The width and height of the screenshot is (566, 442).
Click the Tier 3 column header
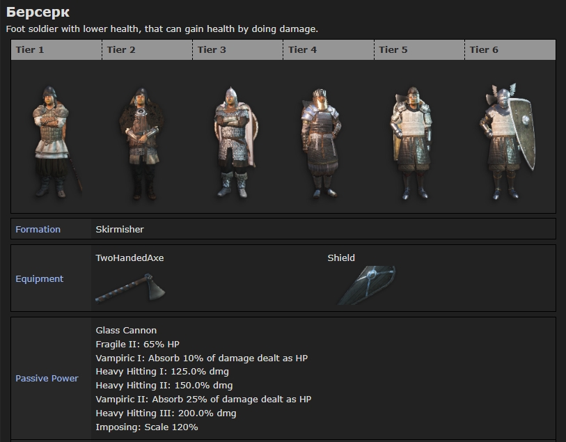(x=212, y=49)
